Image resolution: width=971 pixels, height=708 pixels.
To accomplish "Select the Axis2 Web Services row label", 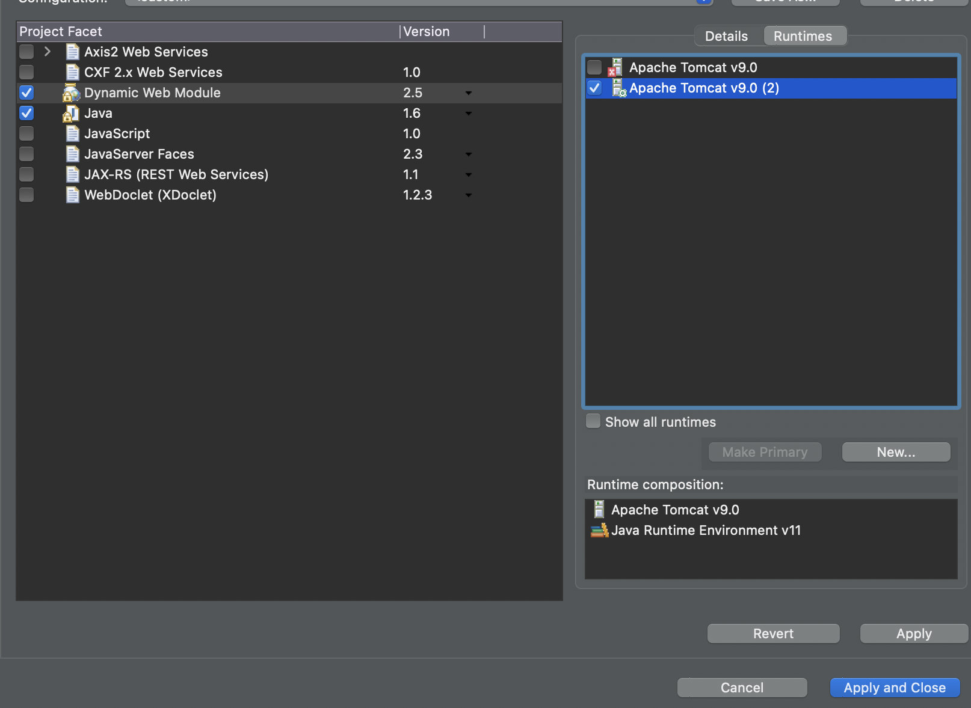I will pos(146,52).
